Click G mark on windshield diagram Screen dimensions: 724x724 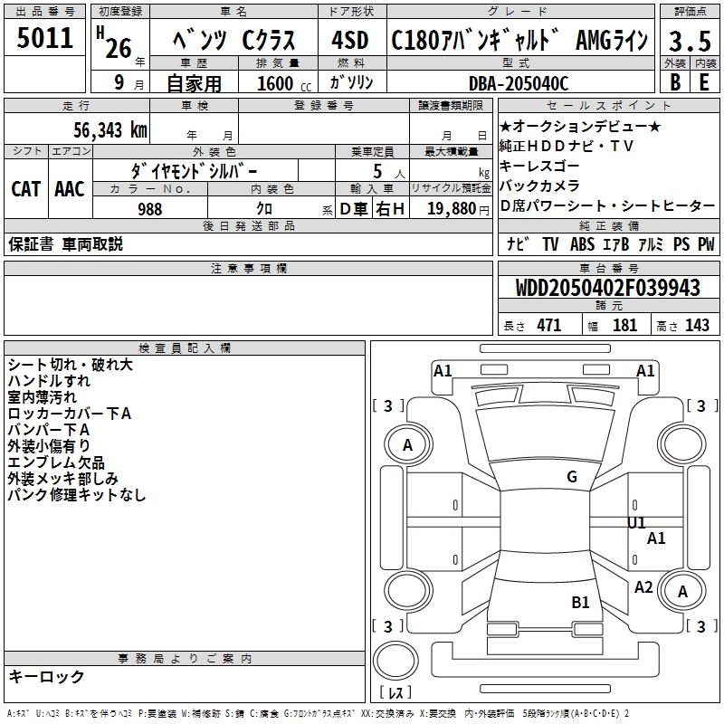(572, 477)
